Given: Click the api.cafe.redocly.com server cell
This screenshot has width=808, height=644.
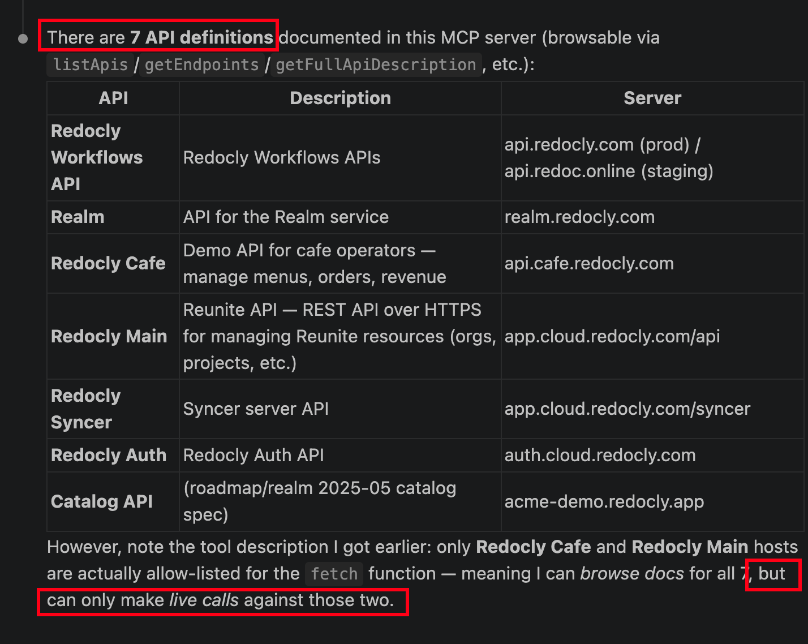Looking at the screenshot, I should (652, 264).
